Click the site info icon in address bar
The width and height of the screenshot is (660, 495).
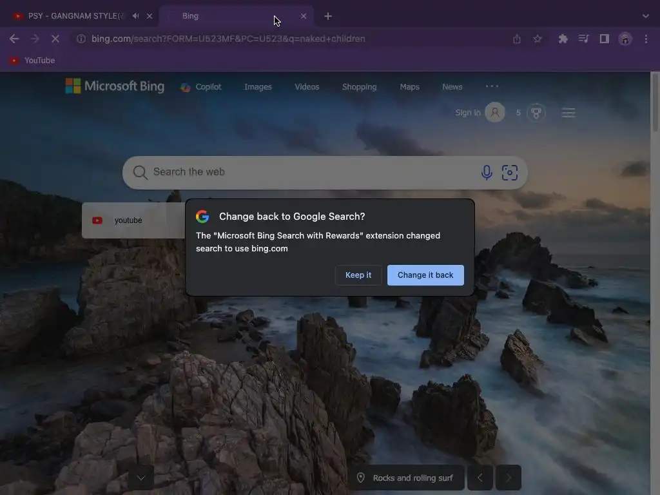point(81,39)
